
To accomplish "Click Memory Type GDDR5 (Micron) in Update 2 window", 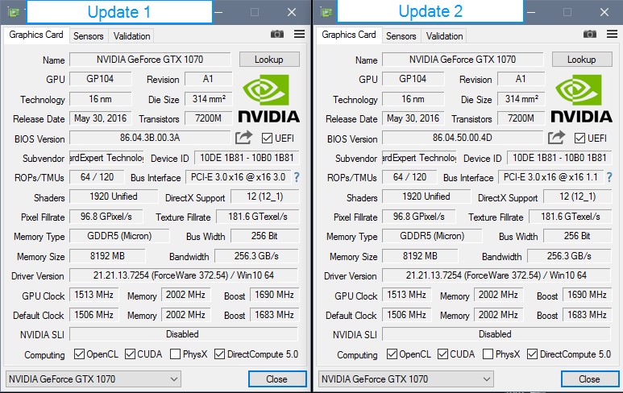I will pos(432,236).
